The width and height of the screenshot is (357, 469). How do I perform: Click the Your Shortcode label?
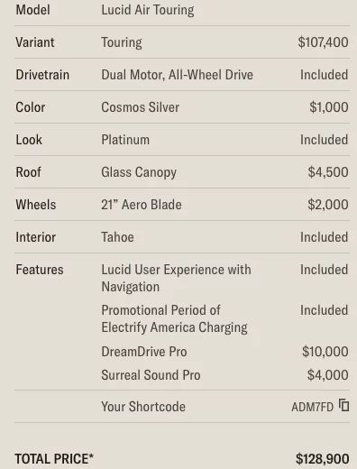[143, 407]
